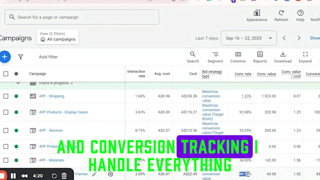Open APF Products - Display Cases campaign
Screen dimensions: 320x180
[x=63, y=112]
